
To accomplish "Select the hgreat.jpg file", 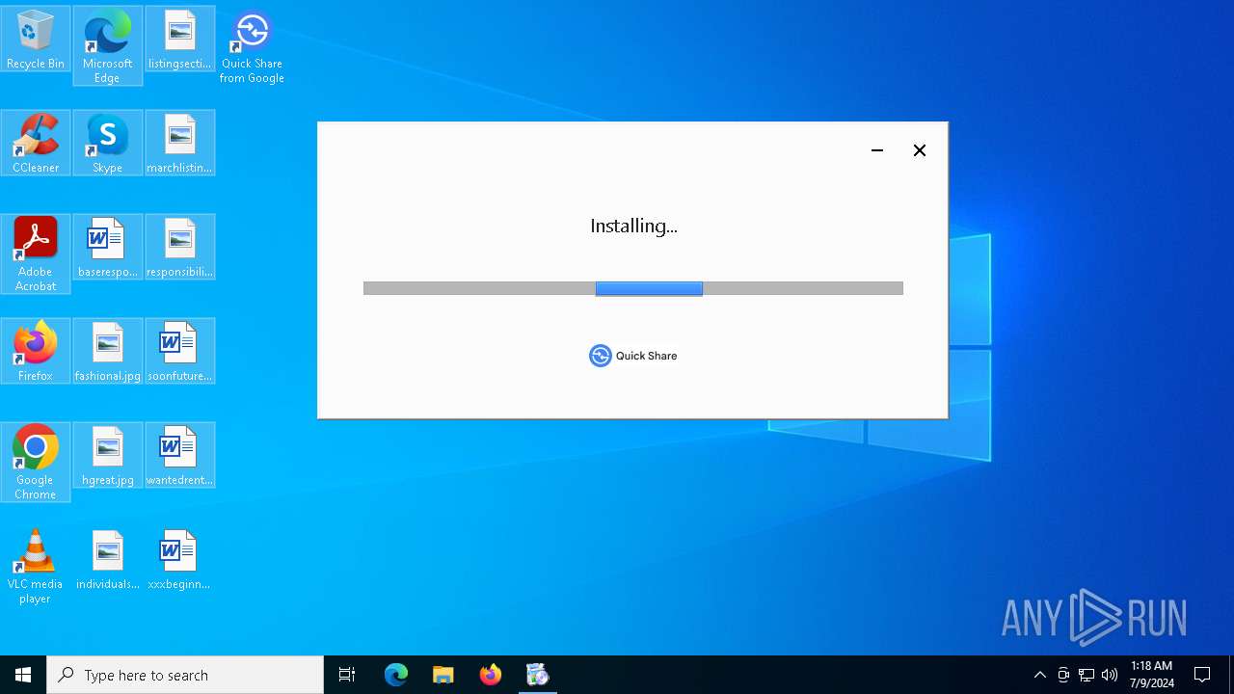I will tap(107, 455).
